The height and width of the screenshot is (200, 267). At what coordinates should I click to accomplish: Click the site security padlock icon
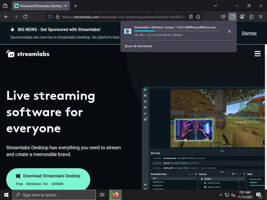58,17
